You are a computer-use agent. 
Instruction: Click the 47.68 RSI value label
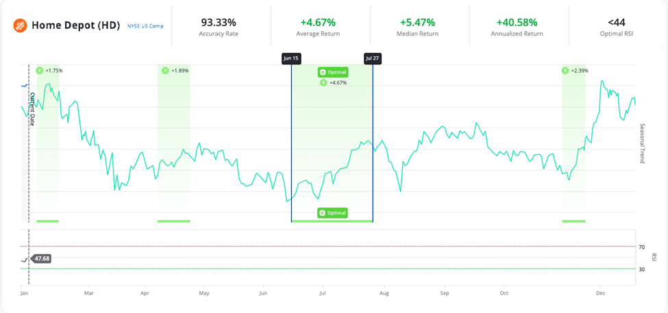click(x=40, y=259)
